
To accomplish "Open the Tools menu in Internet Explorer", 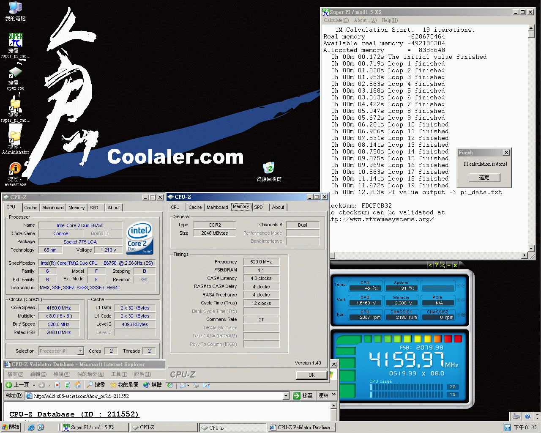I will tap(119, 374).
